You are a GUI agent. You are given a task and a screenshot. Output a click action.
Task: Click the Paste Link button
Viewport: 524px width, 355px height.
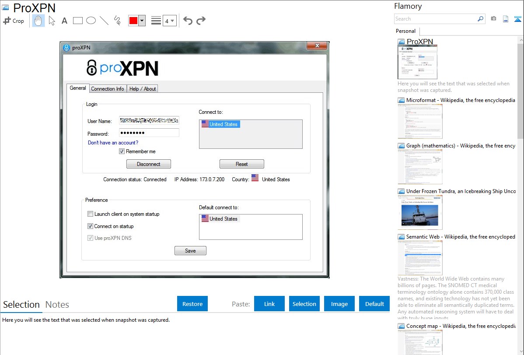click(x=269, y=304)
